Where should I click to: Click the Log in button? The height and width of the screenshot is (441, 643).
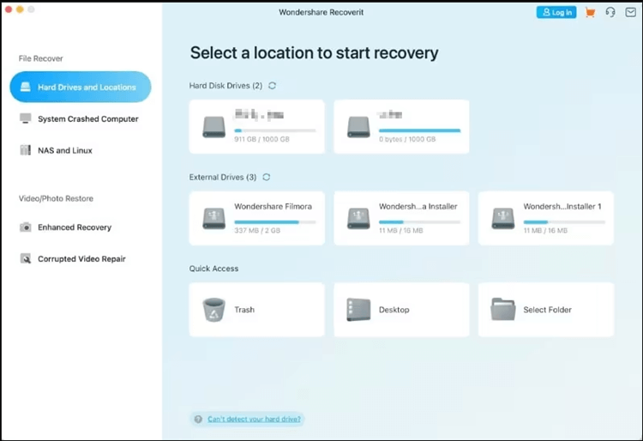tap(556, 13)
